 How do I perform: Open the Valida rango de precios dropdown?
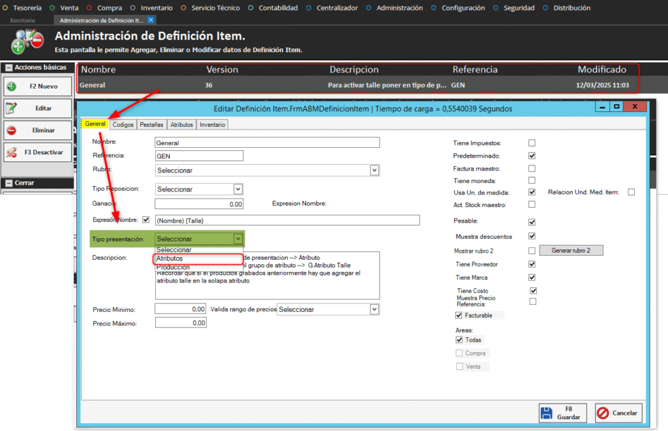click(374, 310)
